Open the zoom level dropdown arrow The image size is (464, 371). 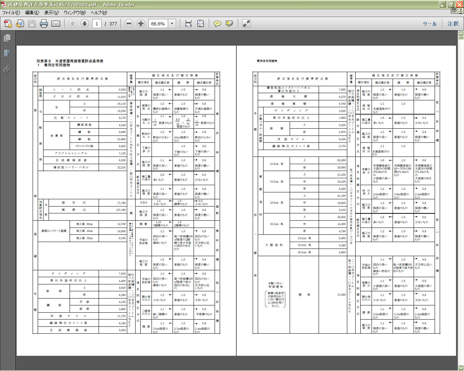[x=172, y=24]
